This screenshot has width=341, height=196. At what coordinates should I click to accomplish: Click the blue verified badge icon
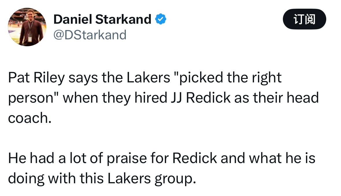(161, 20)
